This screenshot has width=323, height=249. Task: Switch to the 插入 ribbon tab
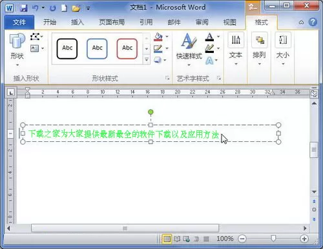(x=78, y=22)
